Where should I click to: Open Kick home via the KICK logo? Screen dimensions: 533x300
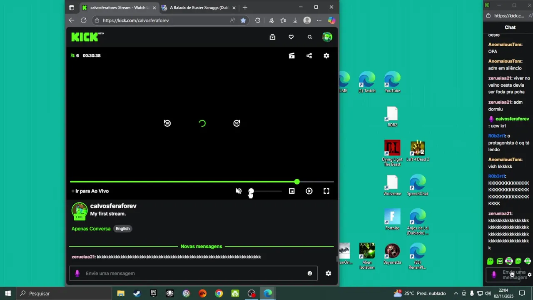tap(87, 37)
